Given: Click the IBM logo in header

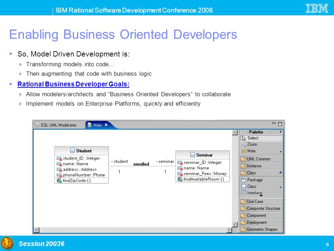Looking at the screenshot, I should tap(317, 8).
